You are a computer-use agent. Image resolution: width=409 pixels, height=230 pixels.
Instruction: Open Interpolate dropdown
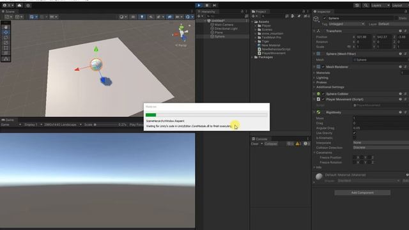pyautogui.click(x=381, y=143)
